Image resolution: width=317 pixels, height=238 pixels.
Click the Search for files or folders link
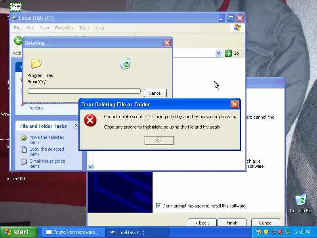pyautogui.click(x=46, y=106)
